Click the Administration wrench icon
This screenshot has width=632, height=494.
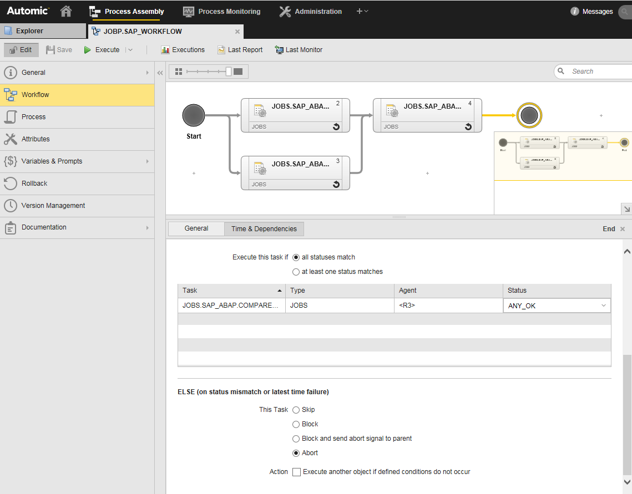coord(285,11)
